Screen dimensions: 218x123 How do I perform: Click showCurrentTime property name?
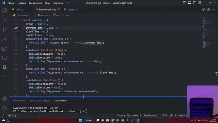click(37, 39)
